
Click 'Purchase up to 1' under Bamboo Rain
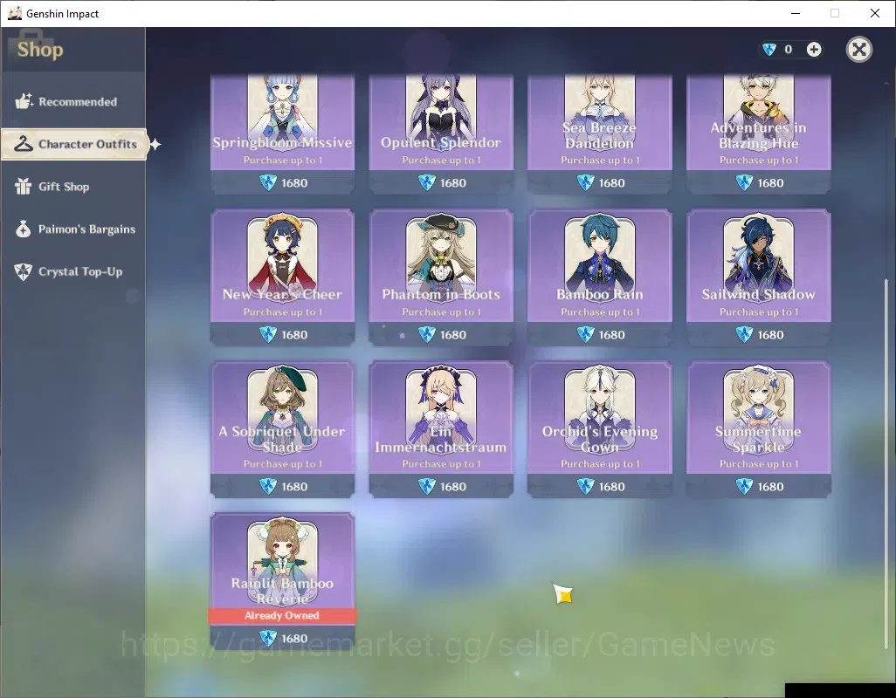pos(600,312)
